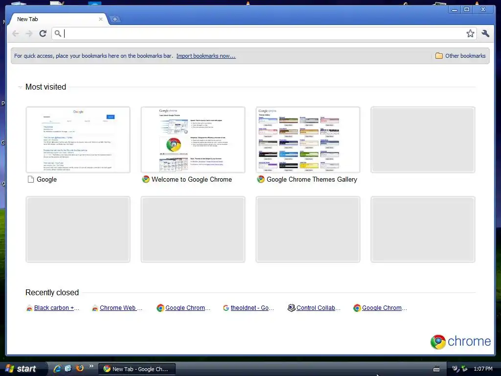Viewport: 501px width, 376px height.
Task: Click the page icon beside Google title
Action: pyautogui.click(x=31, y=179)
